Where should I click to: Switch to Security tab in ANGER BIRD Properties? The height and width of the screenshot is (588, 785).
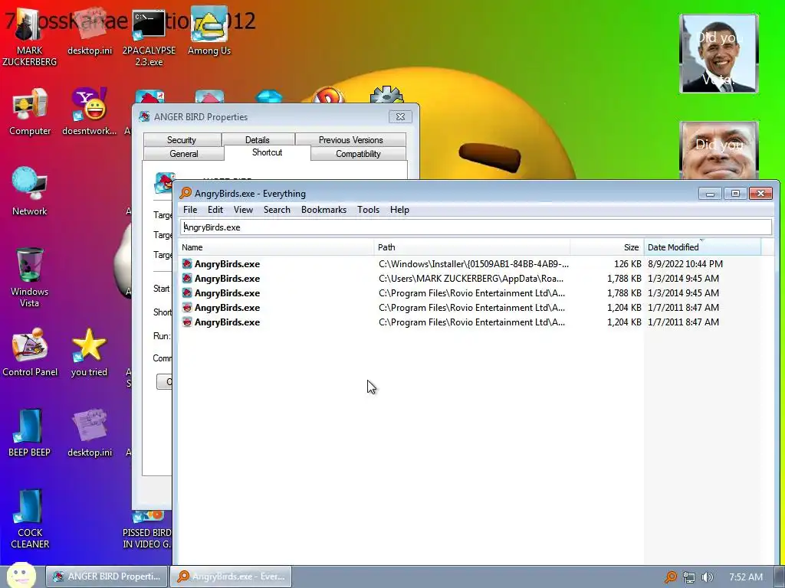tap(182, 140)
